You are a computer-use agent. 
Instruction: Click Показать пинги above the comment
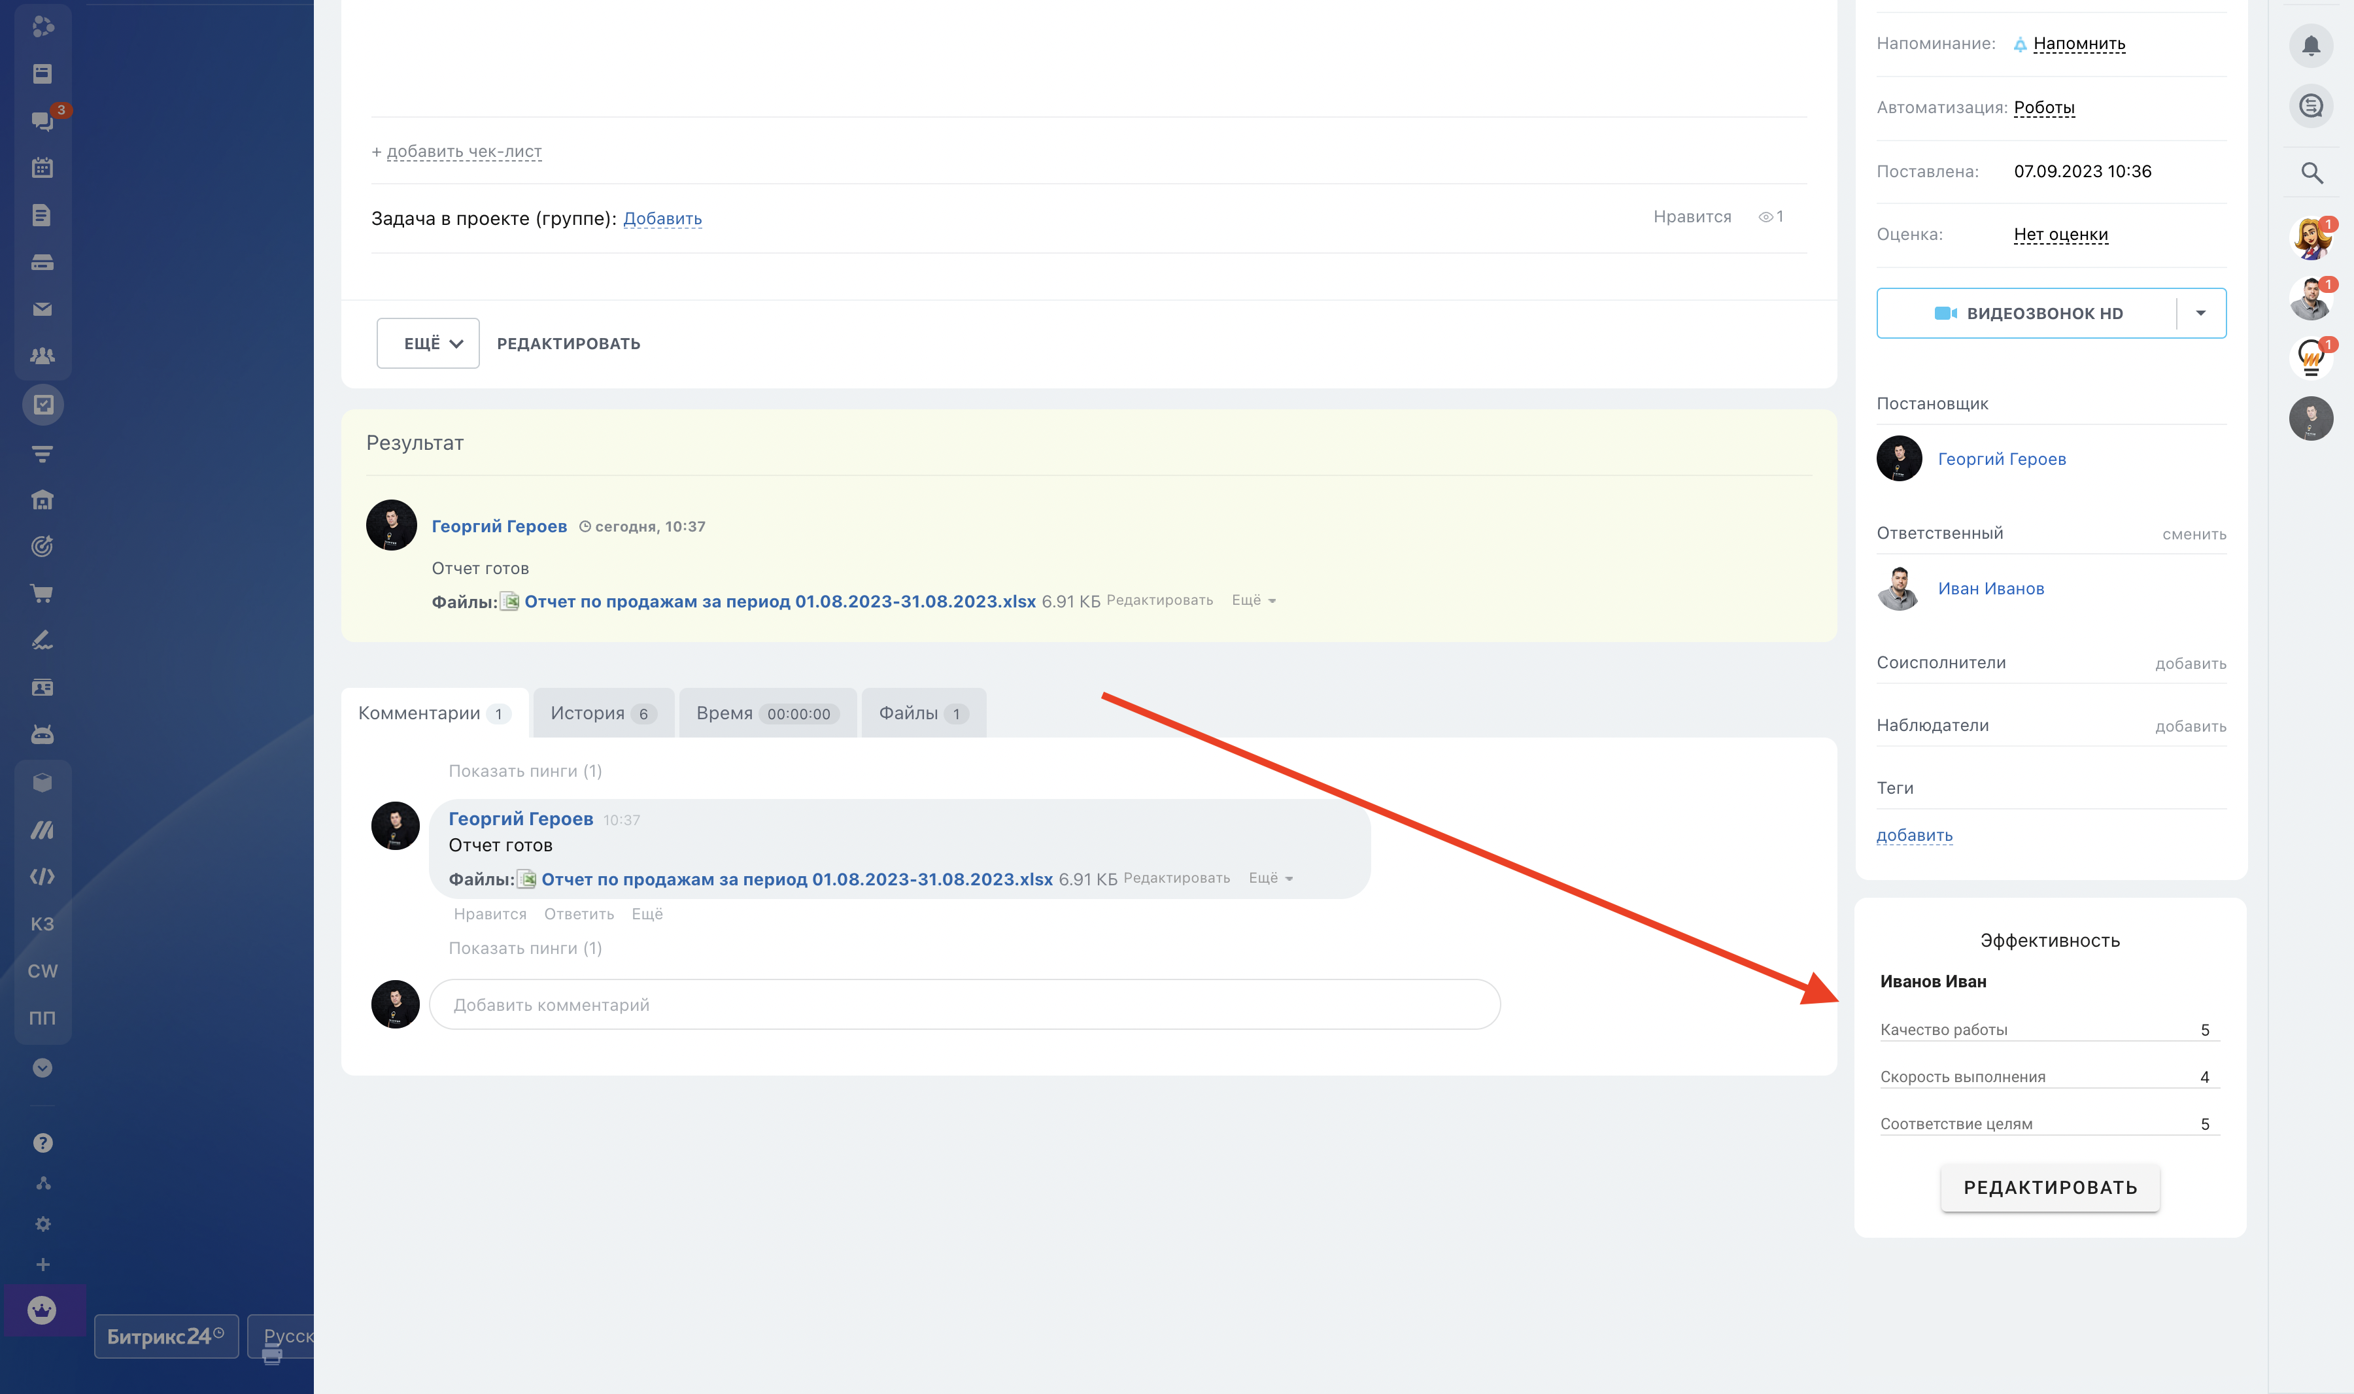click(525, 771)
